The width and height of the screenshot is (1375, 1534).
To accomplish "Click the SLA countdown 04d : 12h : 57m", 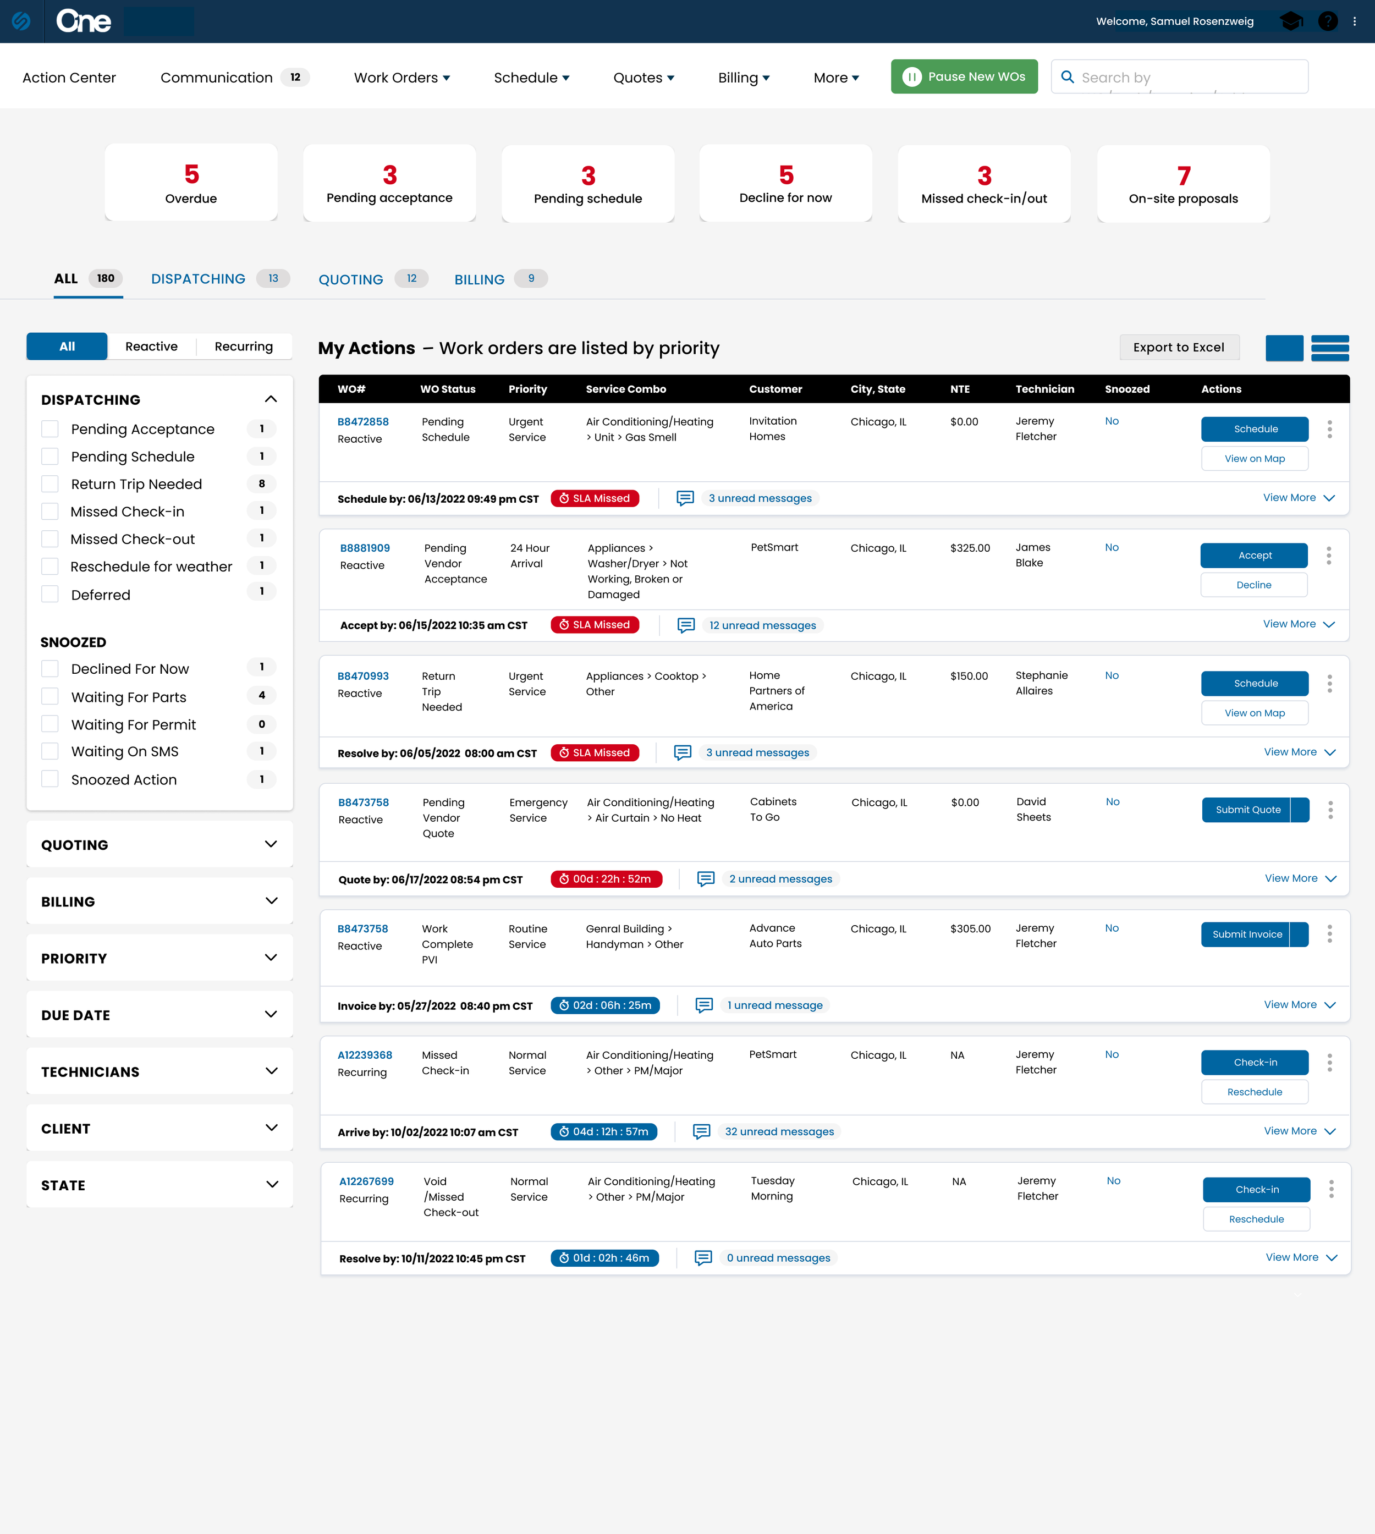I will (604, 1131).
